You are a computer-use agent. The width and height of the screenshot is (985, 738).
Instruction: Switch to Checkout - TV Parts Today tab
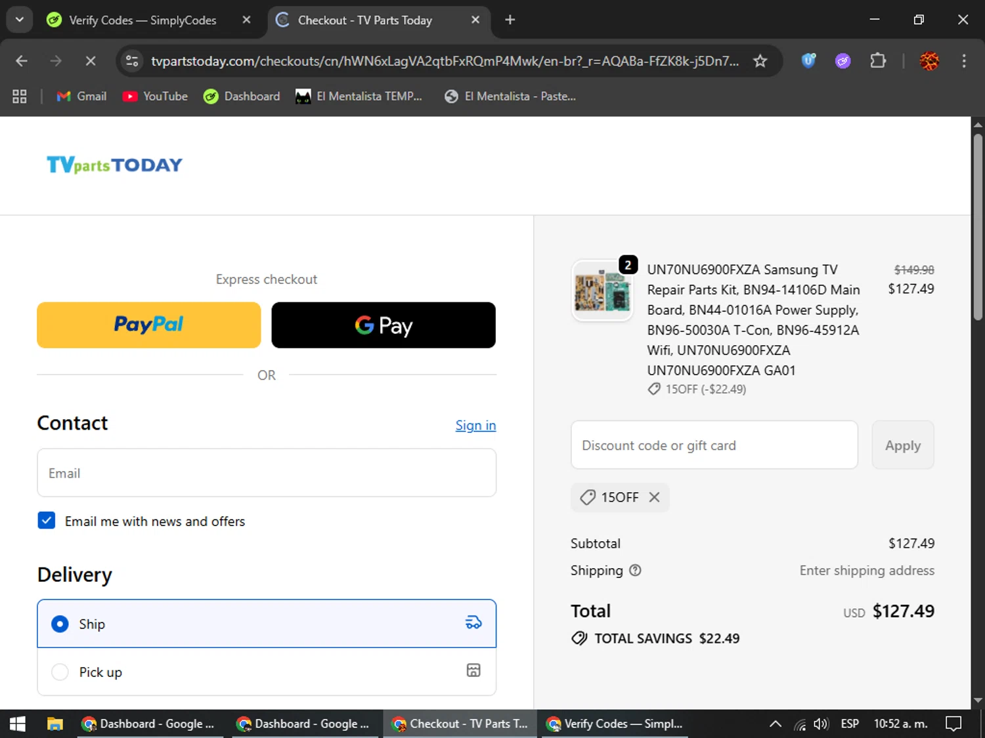378,20
